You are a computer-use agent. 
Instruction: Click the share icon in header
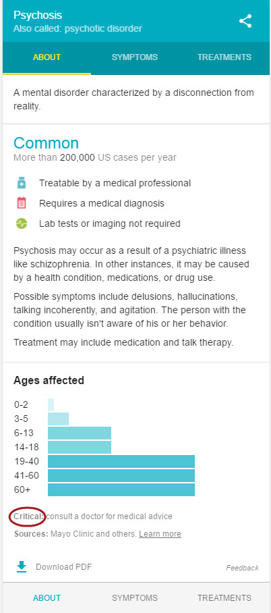(245, 21)
